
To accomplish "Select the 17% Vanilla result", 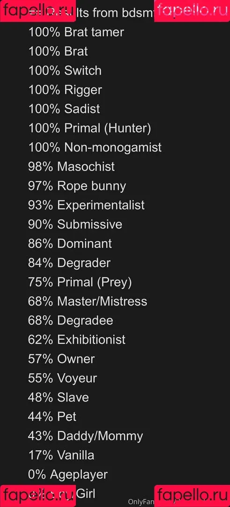I will (x=61, y=455).
